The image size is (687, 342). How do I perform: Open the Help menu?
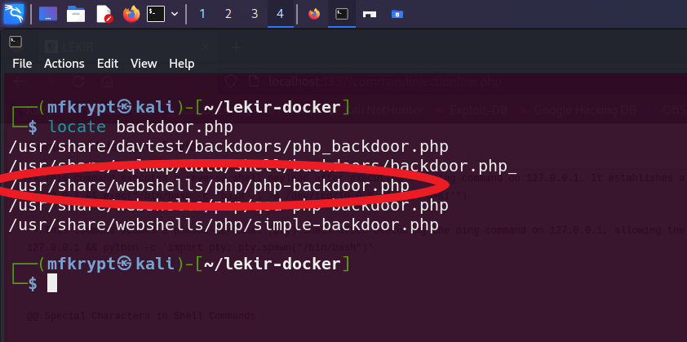181,64
